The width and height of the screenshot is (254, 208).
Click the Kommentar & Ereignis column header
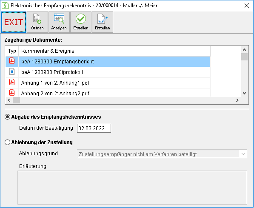pyautogui.click(x=114, y=51)
